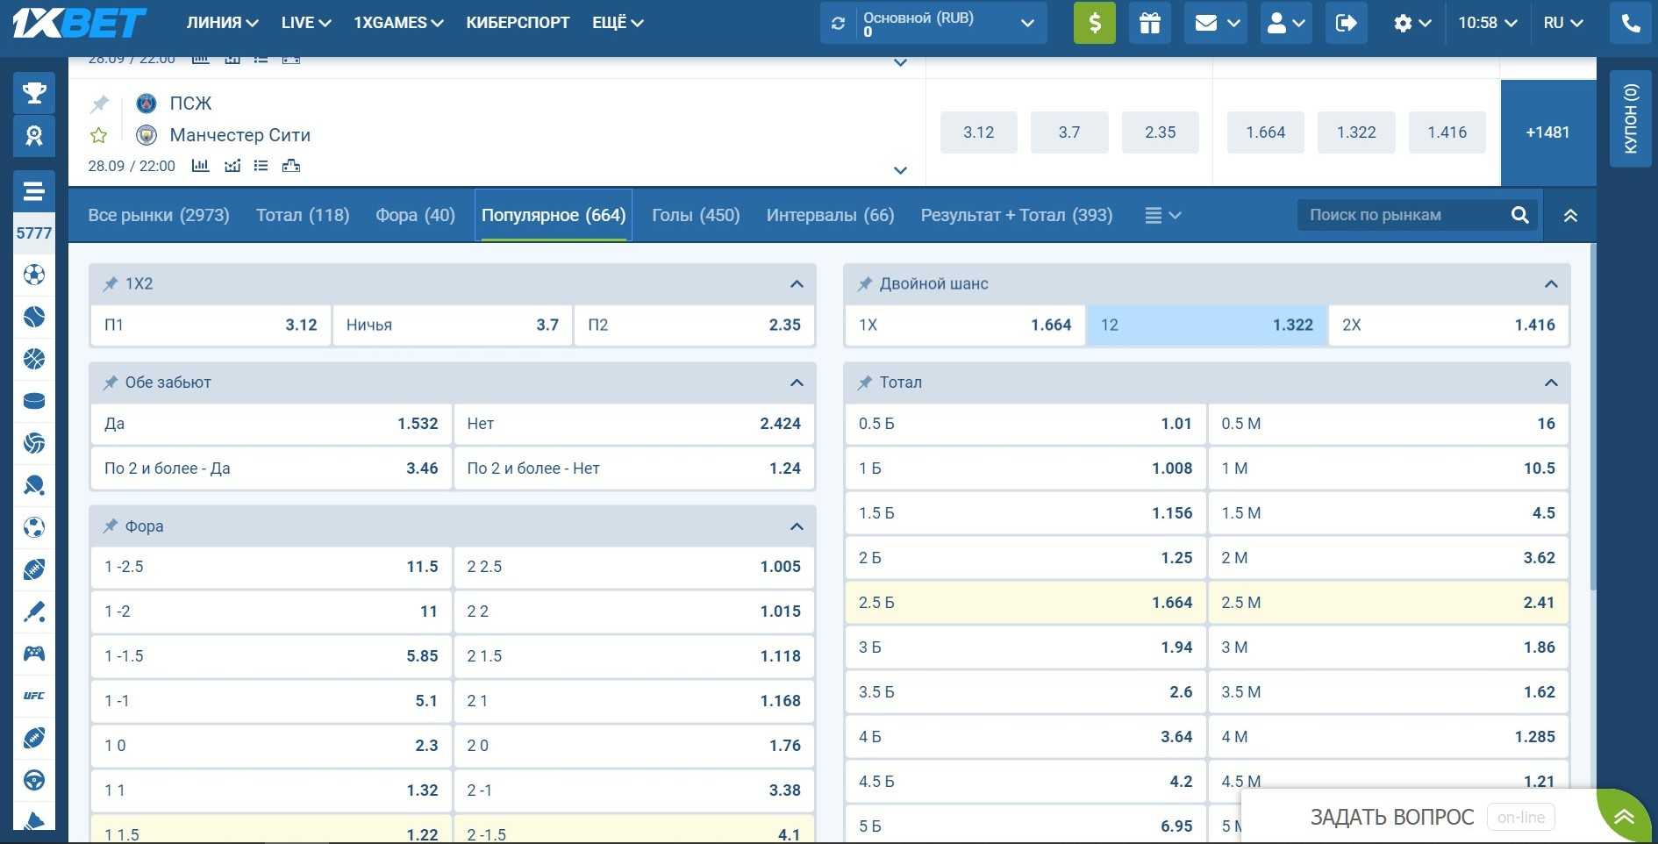This screenshot has height=844, width=1658.
Task: Open the gift bonuses icon
Action: 1149,23
